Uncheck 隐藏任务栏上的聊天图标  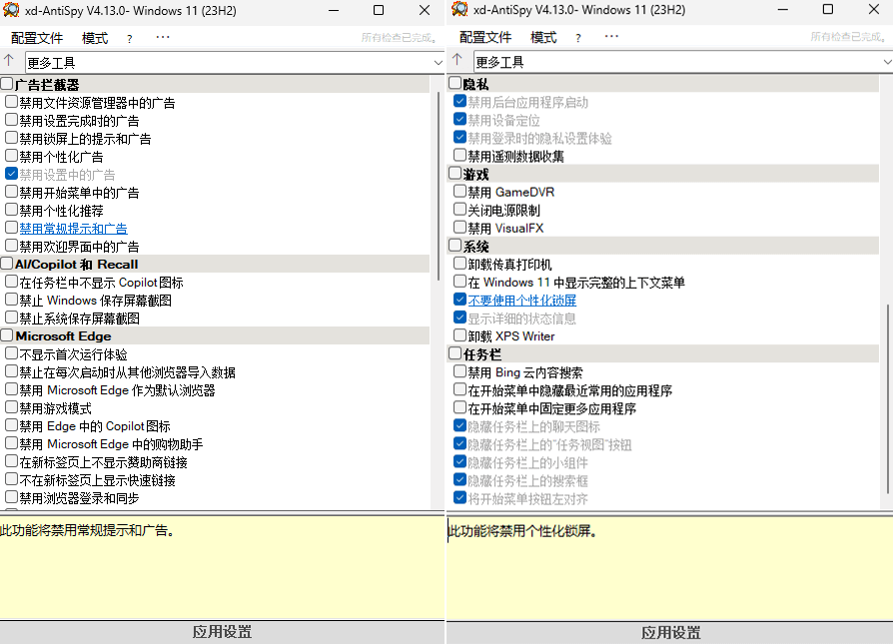point(460,425)
